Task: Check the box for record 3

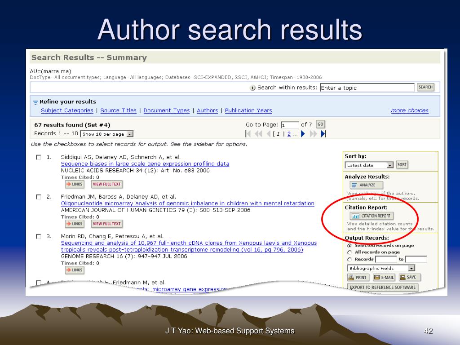Action: pos(39,236)
